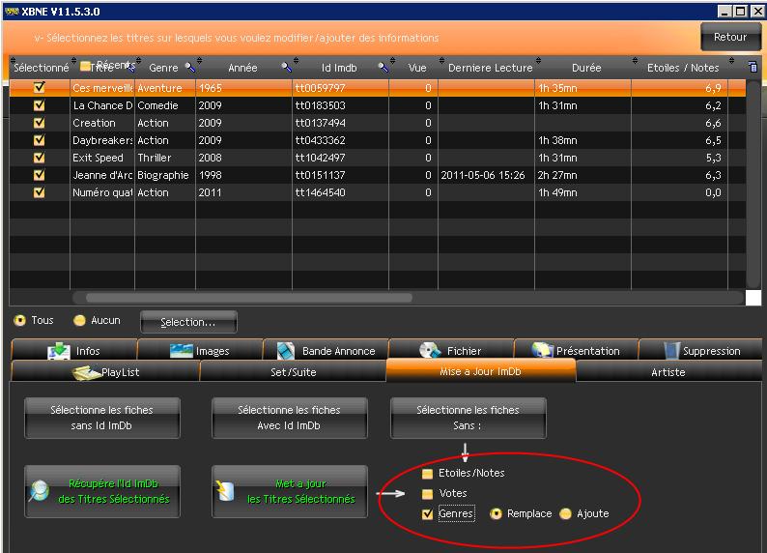Choose the Remplace radio option
Screen dimensions: 767x553
496,514
